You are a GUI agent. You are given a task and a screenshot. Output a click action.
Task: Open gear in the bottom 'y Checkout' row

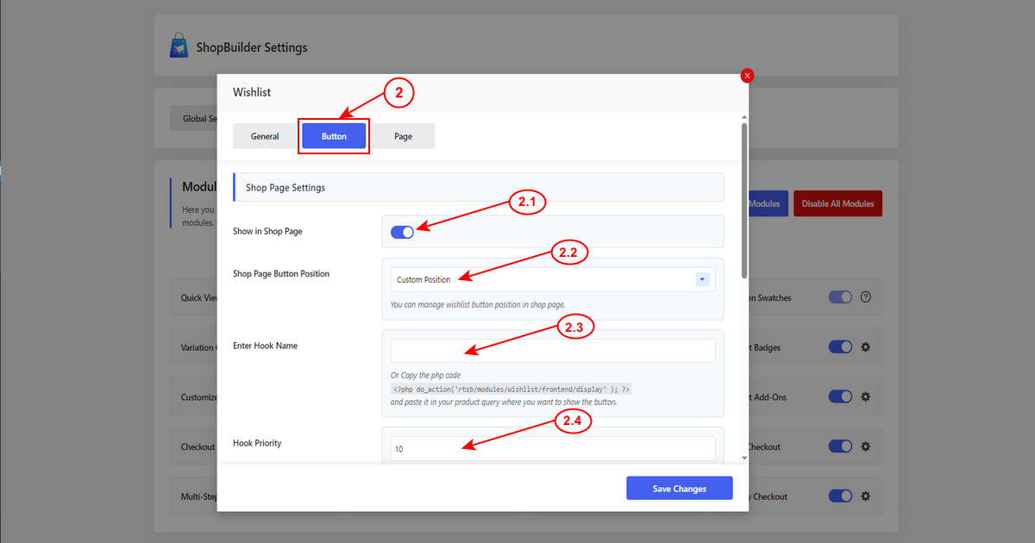[866, 496]
